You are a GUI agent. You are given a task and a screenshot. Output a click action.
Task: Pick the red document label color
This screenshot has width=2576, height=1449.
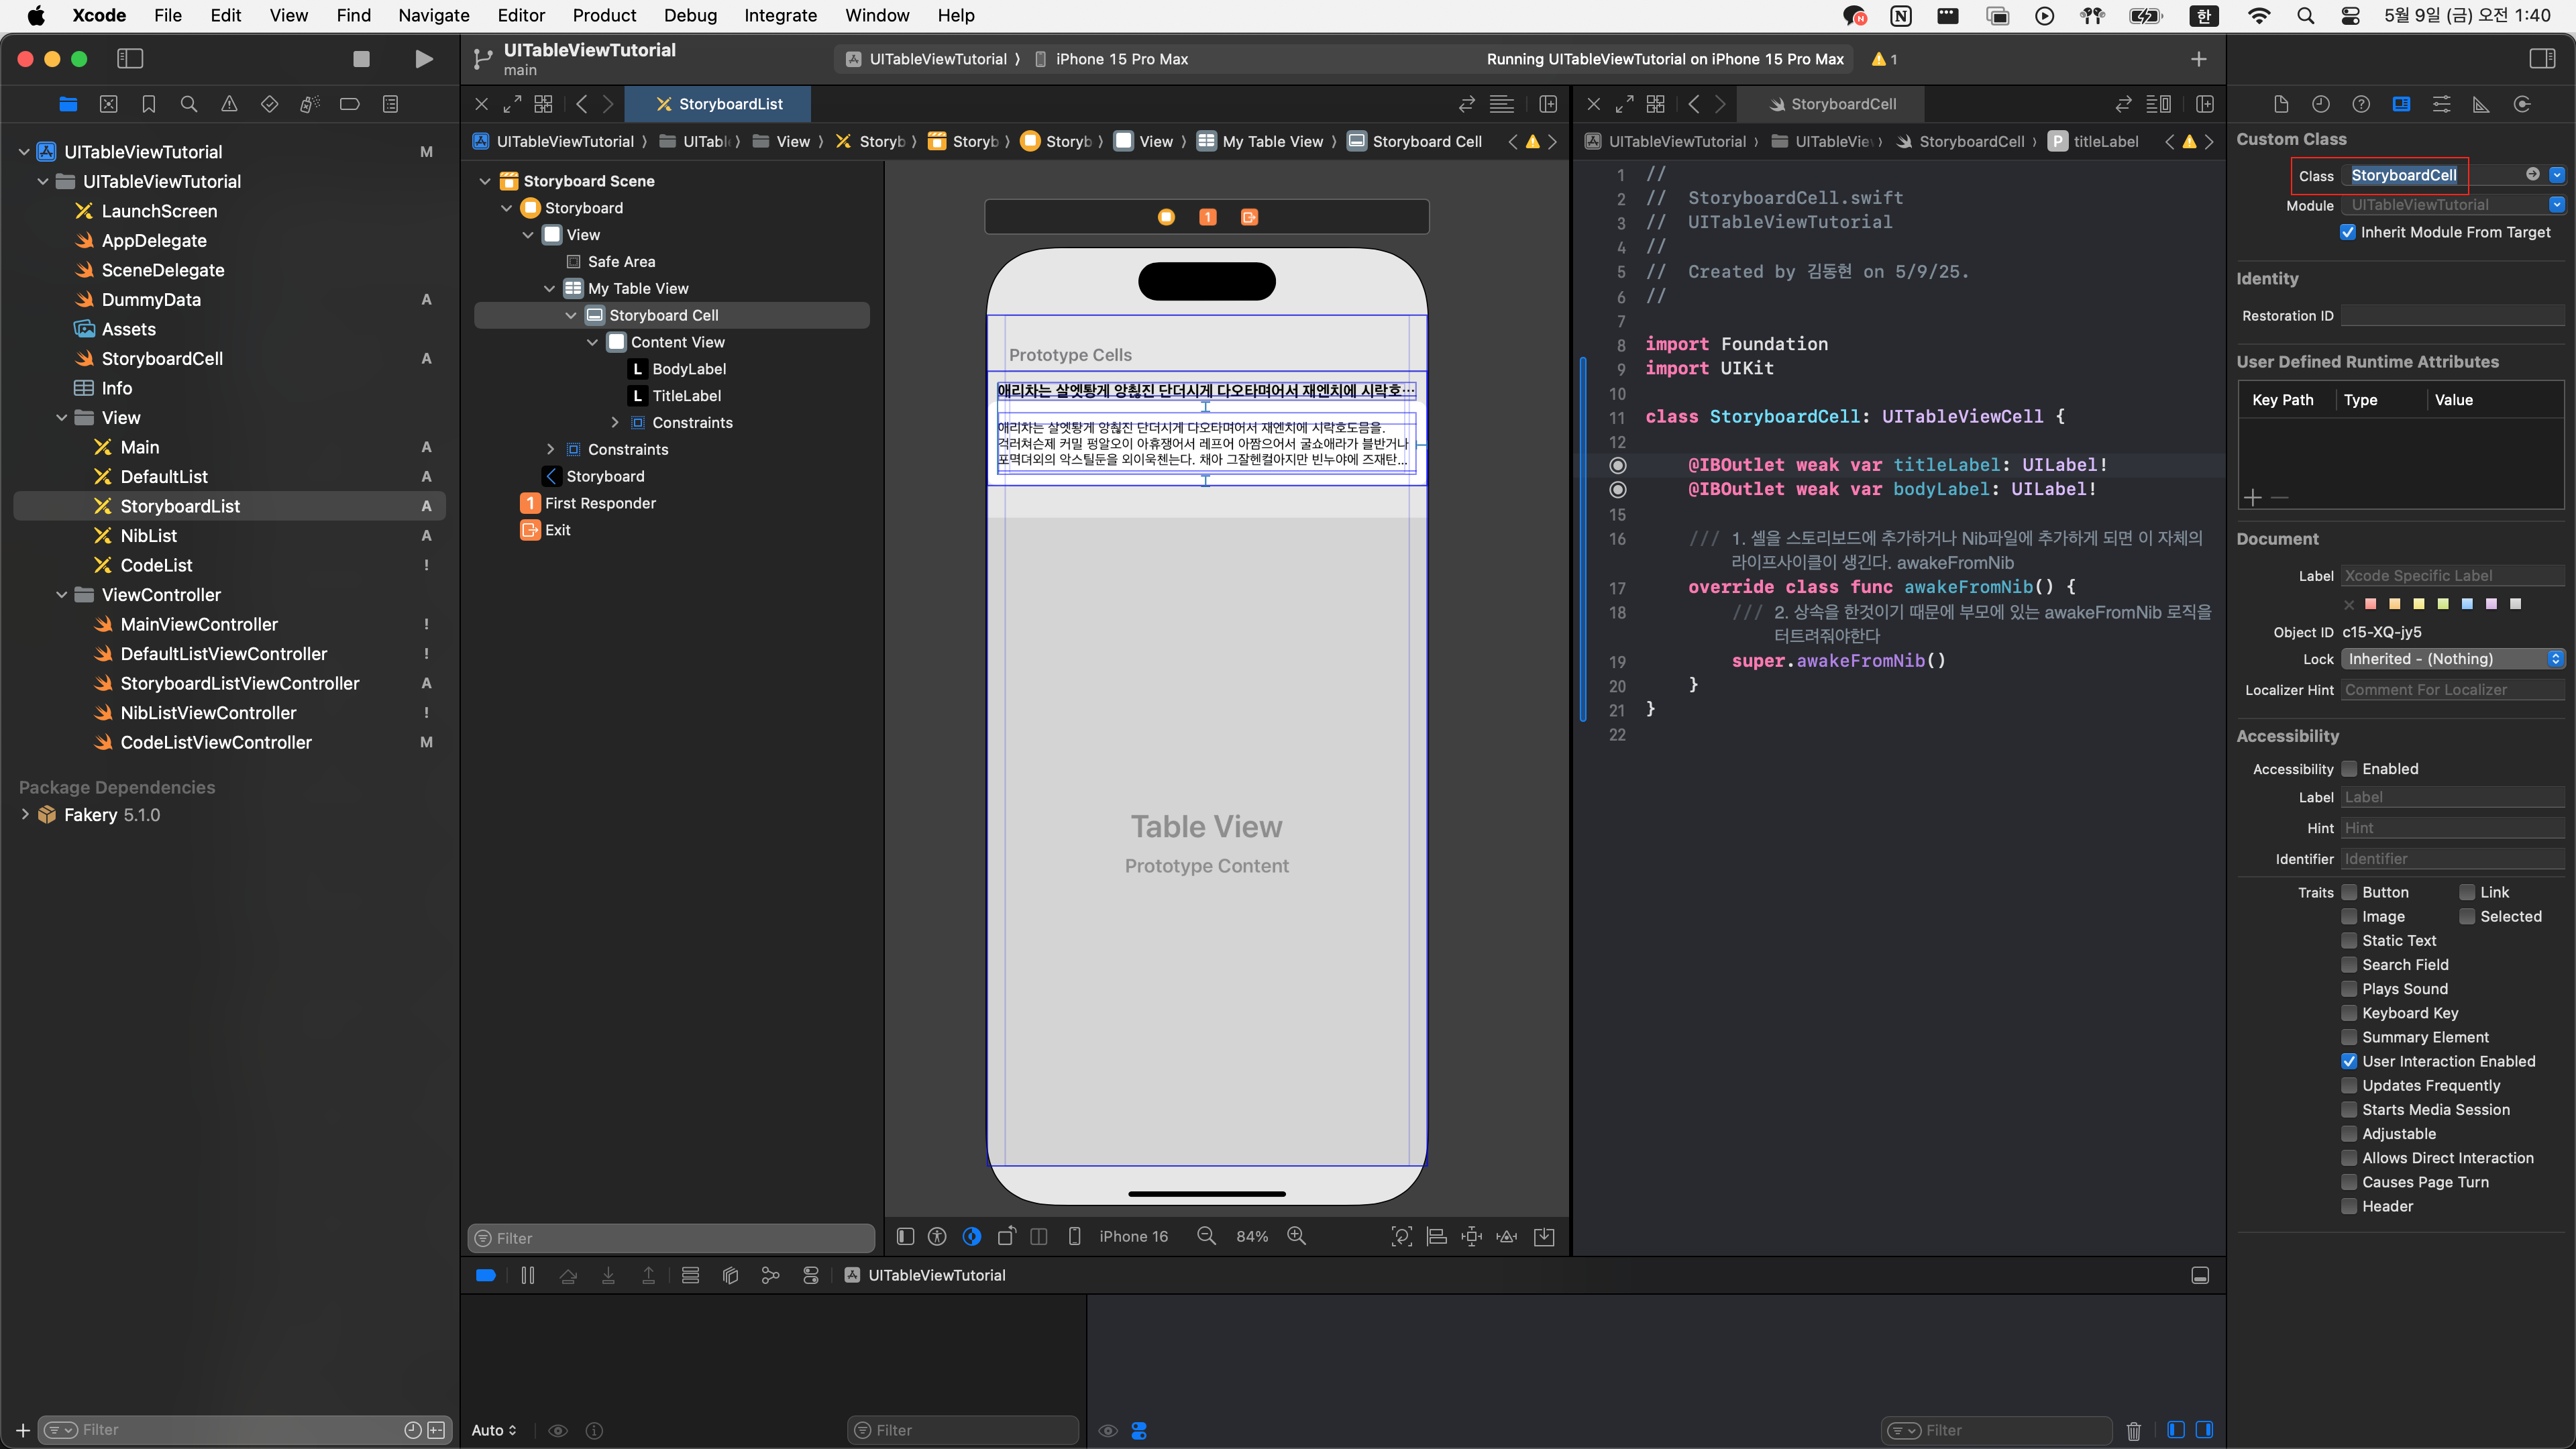pos(2370,604)
